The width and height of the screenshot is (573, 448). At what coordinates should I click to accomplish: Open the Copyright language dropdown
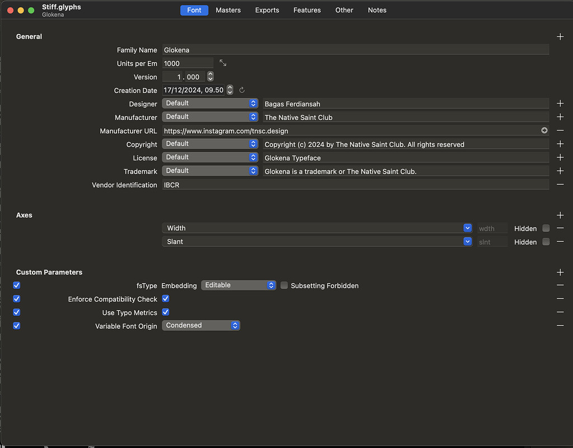[x=210, y=144]
